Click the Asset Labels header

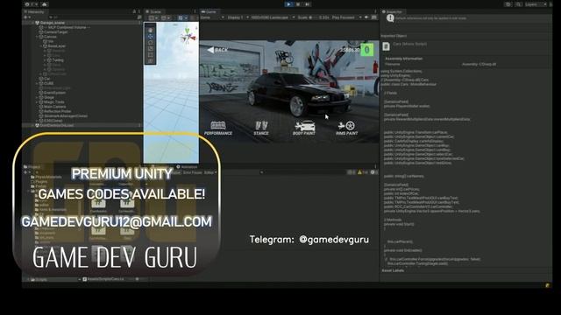pyautogui.click(x=393, y=270)
